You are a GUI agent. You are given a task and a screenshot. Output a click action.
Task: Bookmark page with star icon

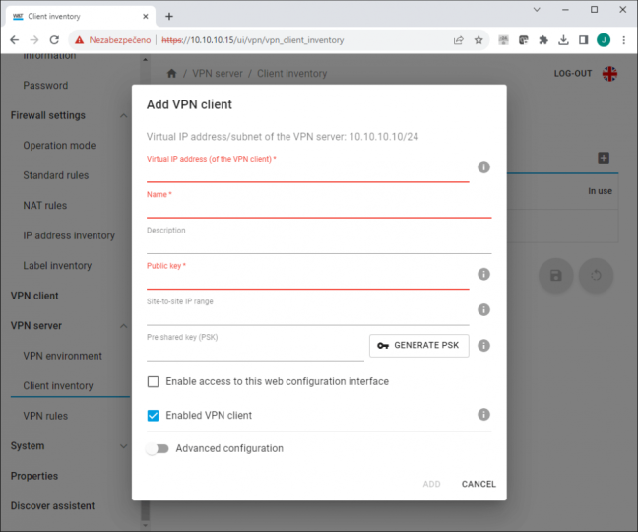[x=478, y=39]
